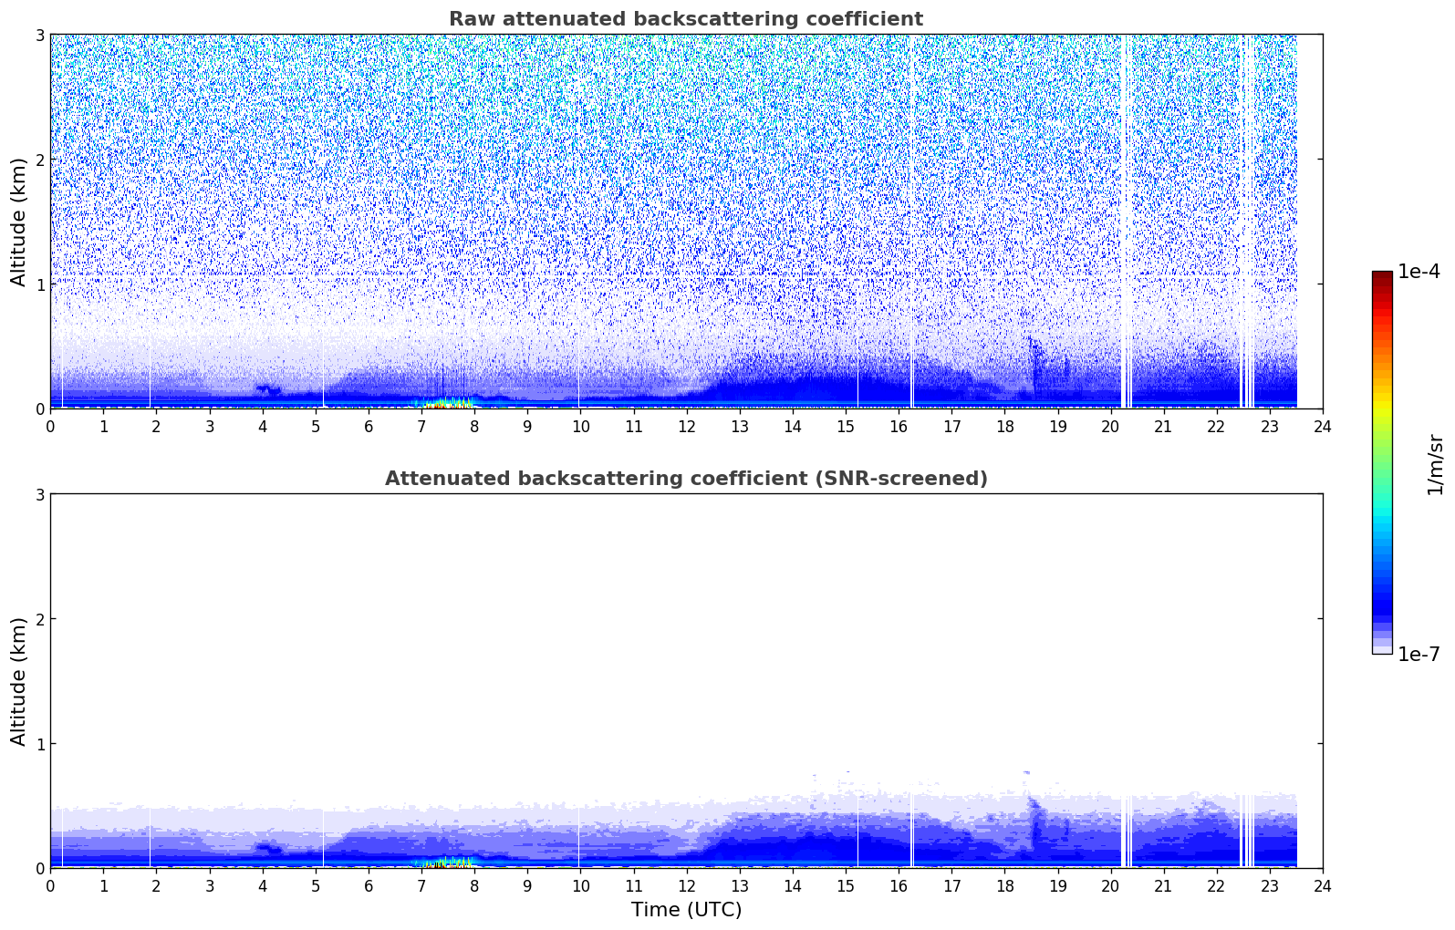This screenshot has width=1455, height=930.
Task: Click the title "Attenuated backscattering coefficient (SNR-screened)"
Action: tap(686, 479)
